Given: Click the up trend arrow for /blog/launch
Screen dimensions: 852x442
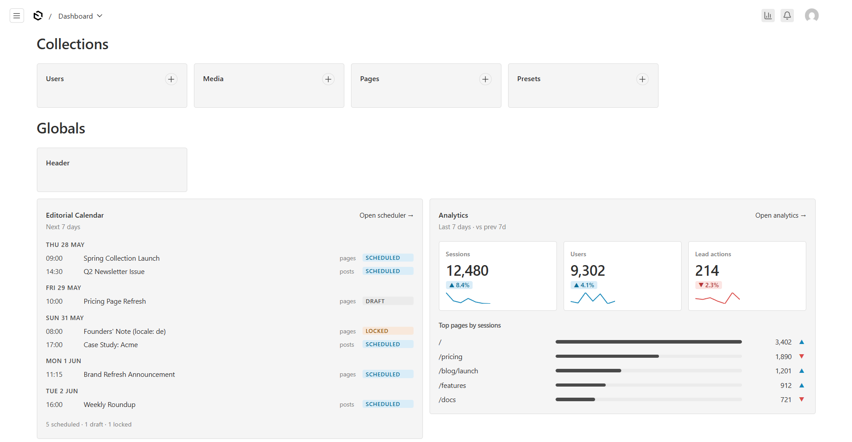Looking at the screenshot, I should (x=802, y=371).
